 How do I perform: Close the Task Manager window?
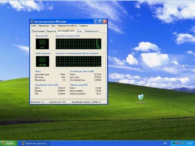coord(105,21)
